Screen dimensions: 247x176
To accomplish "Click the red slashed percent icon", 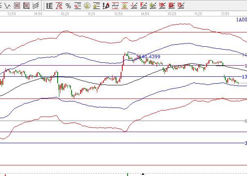I will 59,6.
